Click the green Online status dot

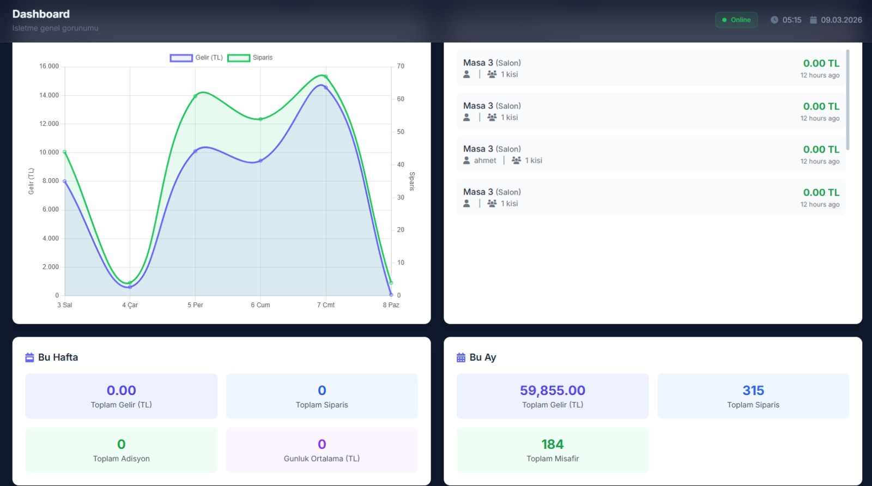(724, 20)
